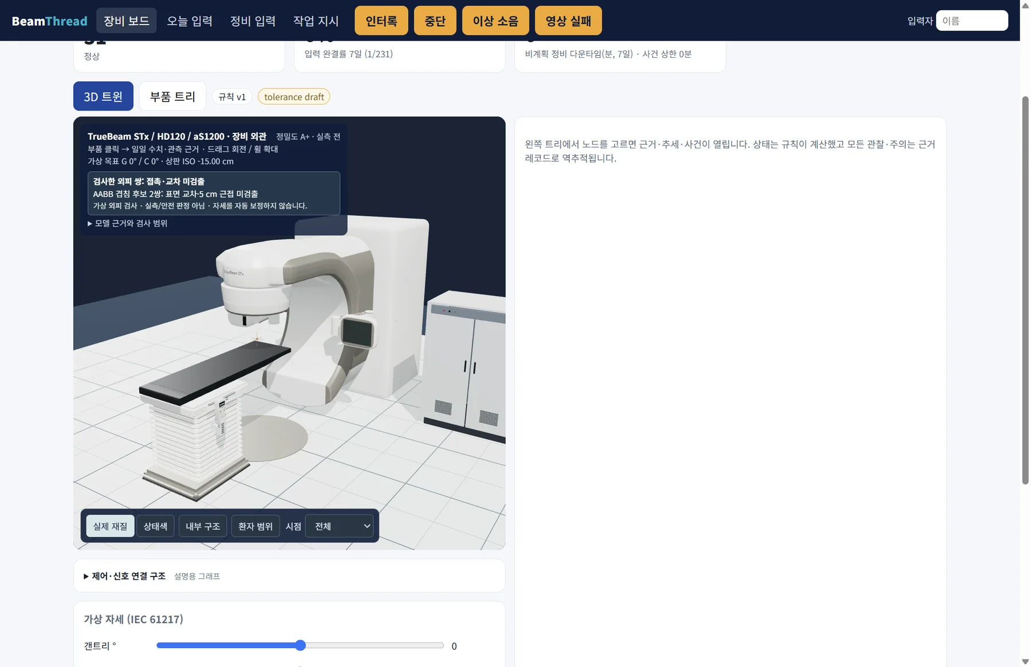Click the 비계획 정비 다운타임 card text

608,54
